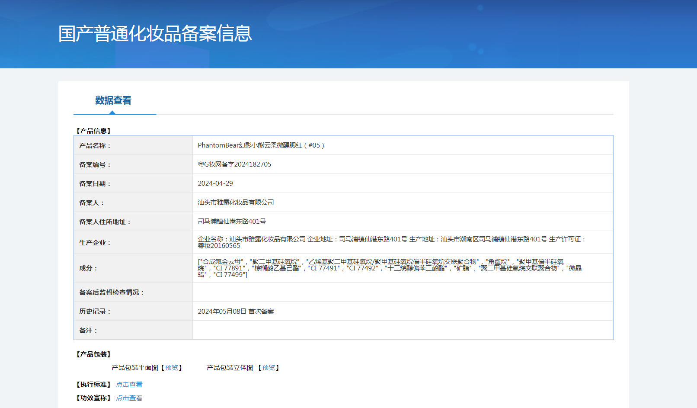Click the 成分： label
The width and height of the screenshot is (697, 408).
[89, 268]
